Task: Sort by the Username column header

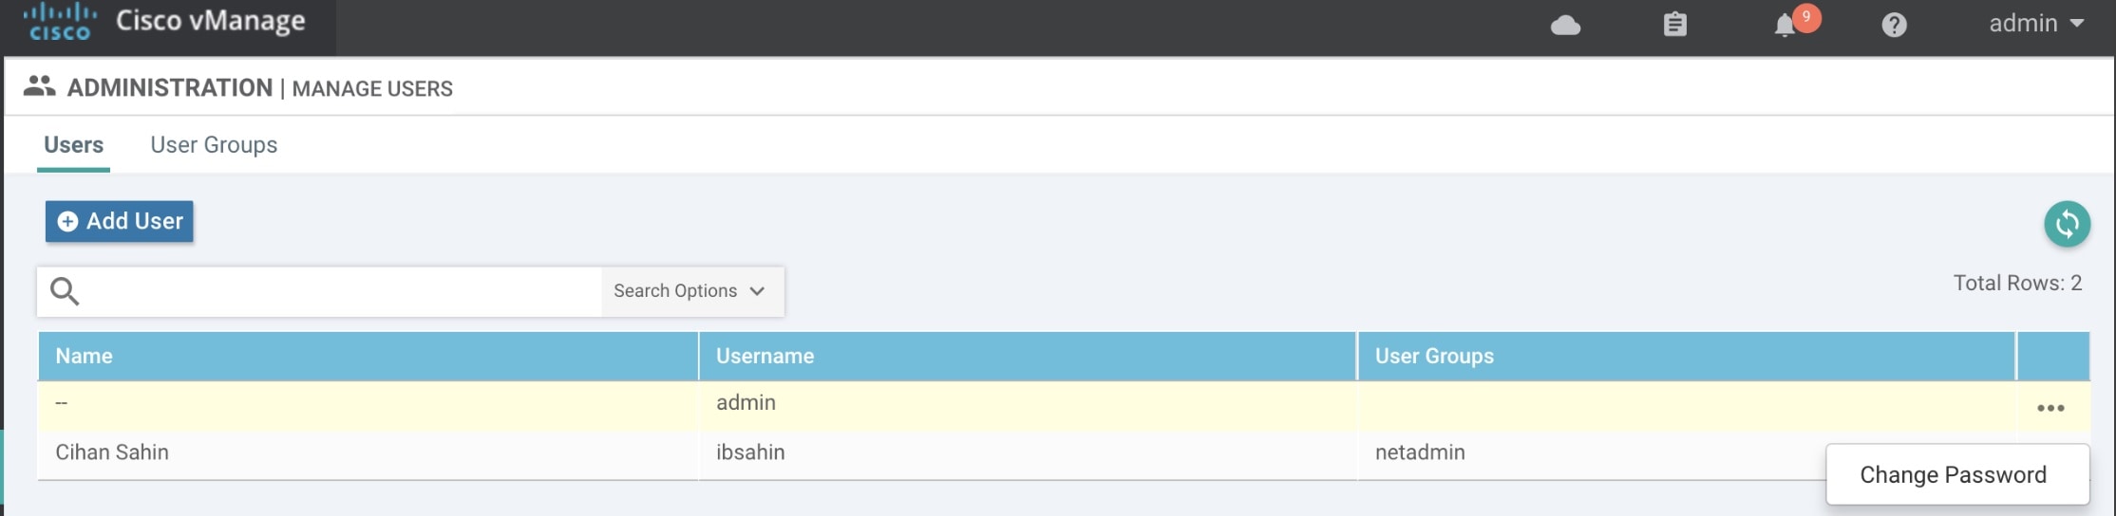Action: pos(765,356)
